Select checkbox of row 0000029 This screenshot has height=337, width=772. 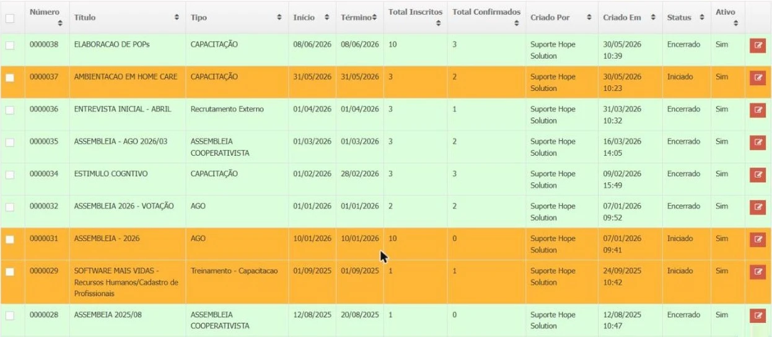pyautogui.click(x=9, y=271)
